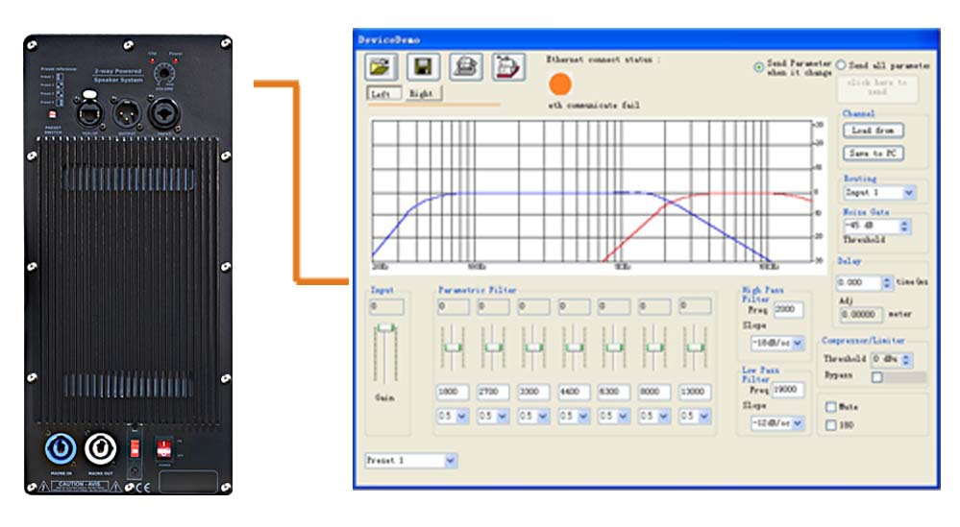Enable the Mute checkbox
Screen dimensions: 960x527
(831, 407)
